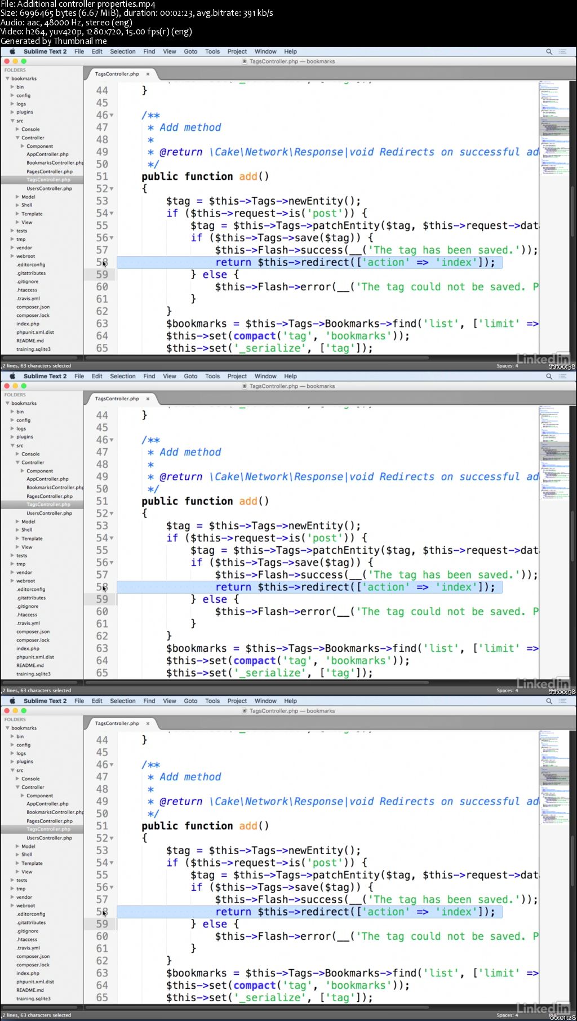Open training.sqlite3 in the 00:00:58 frame sidebar
The width and height of the screenshot is (577, 1021).
[x=33, y=674]
